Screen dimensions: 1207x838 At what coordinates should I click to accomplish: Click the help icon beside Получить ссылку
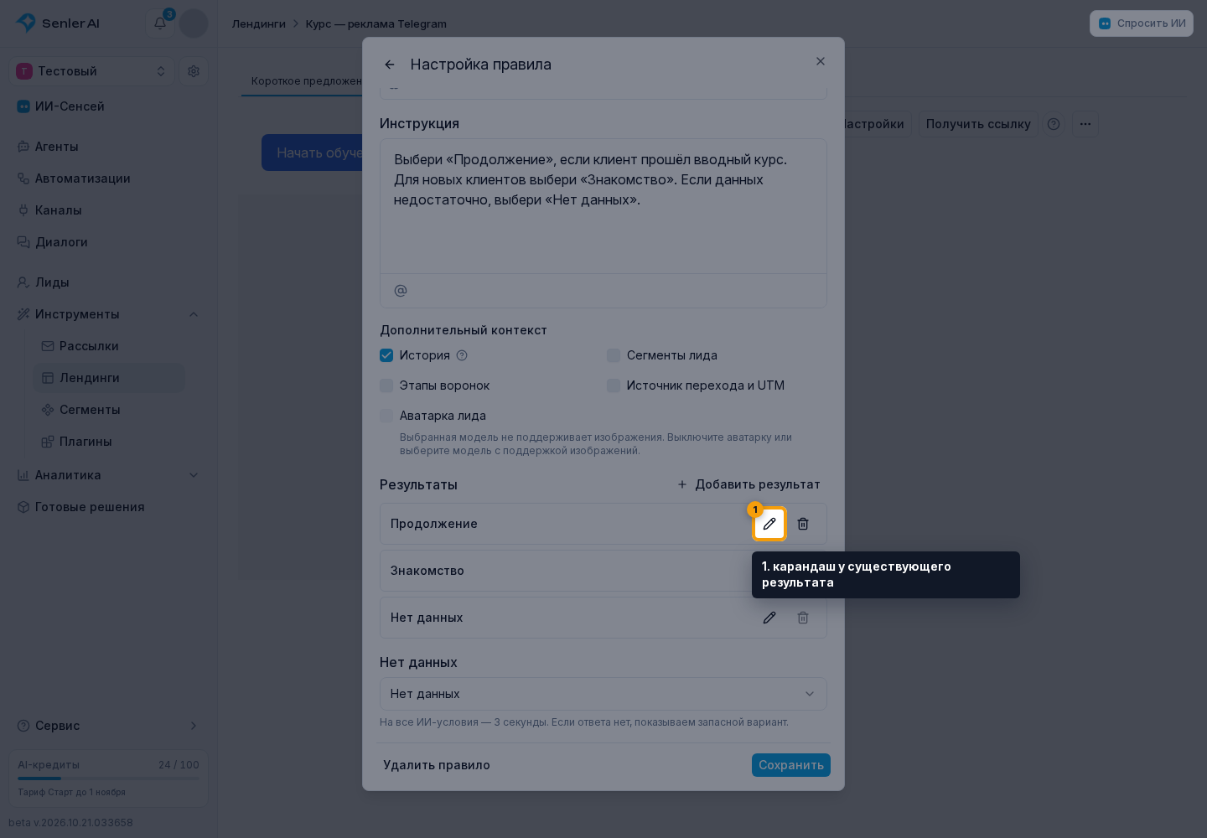pyautogui.click(x=1054, y=124)
